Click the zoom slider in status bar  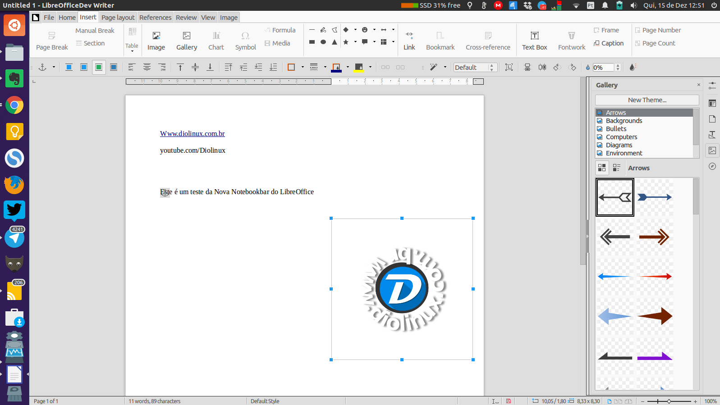point(669,401)
